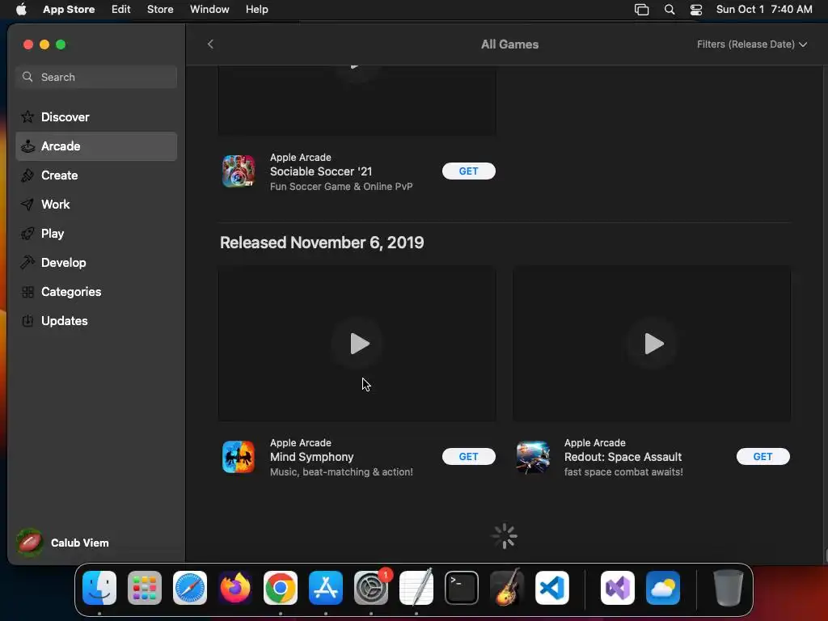Screen dimensions: 828x621
Task: Open Visual Studio from the Dock
Action: tap(618, 588)
